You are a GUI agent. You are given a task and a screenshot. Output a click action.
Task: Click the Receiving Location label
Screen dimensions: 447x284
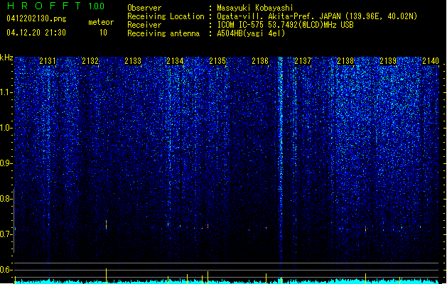[166, 16]
